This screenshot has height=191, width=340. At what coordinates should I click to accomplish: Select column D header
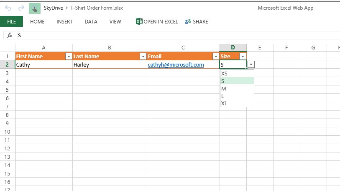coord(233,48)
